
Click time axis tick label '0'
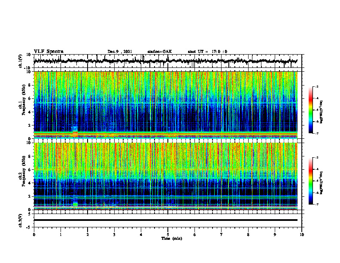34,235
